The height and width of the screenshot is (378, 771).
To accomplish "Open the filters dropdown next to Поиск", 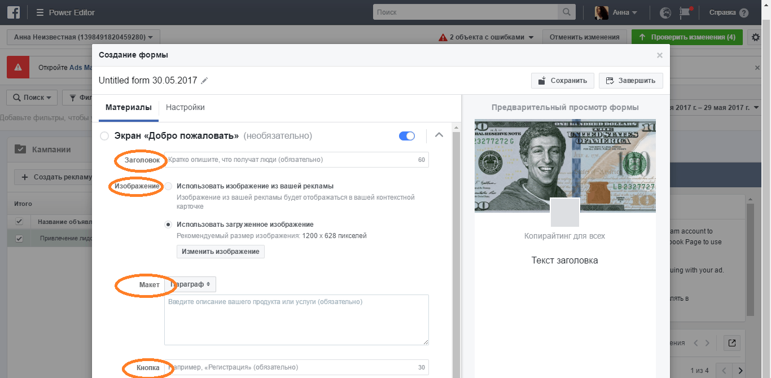I will 77,98.
